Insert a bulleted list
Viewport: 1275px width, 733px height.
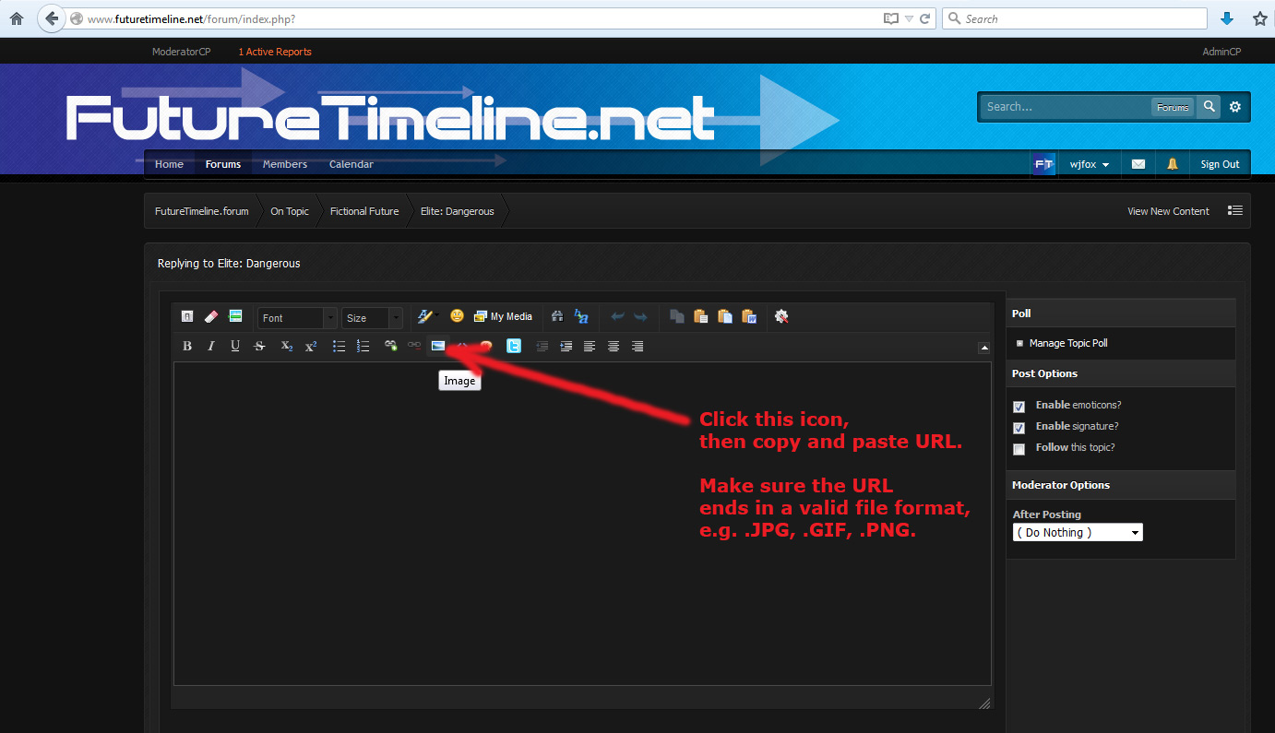coord(339,346)
